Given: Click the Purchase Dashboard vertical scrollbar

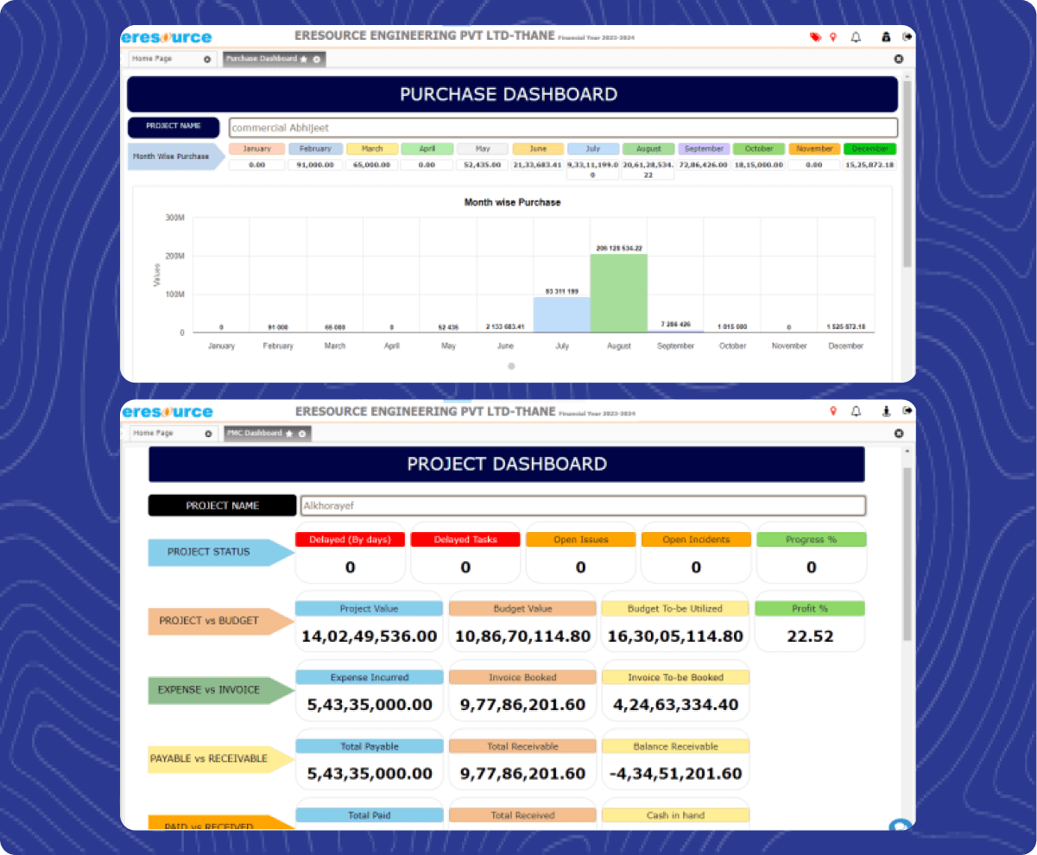Looking at the screenshot, I should click(x=907, y=173).
